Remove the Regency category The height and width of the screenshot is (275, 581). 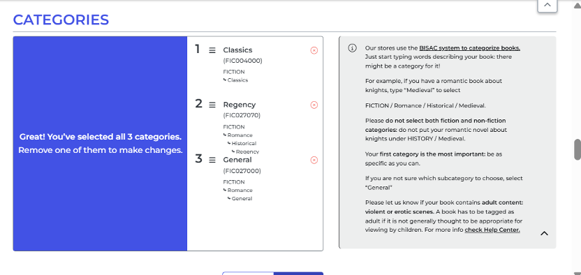(x=314, y=105)
